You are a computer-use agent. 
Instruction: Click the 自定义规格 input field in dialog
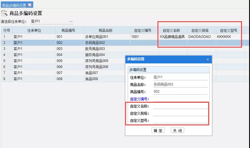pyautogui.click(x=180, y=113)
